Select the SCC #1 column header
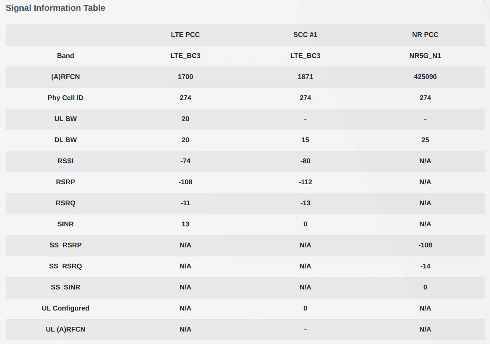490x344 pixels. [x=305, y=35]
